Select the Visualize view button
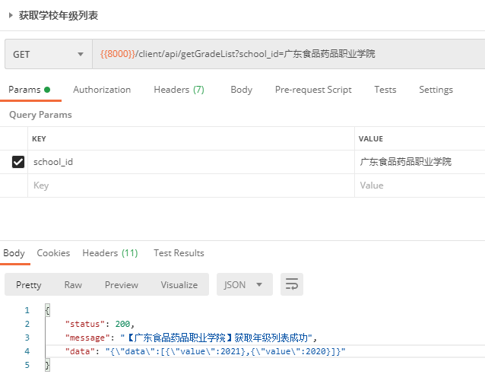 click(x=179, y=284)
